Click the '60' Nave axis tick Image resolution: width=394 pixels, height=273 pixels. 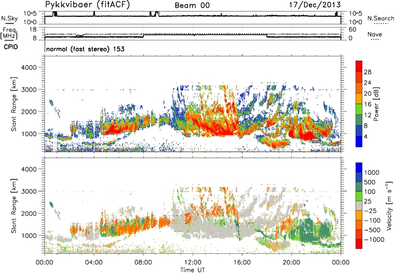click(352, 30)
